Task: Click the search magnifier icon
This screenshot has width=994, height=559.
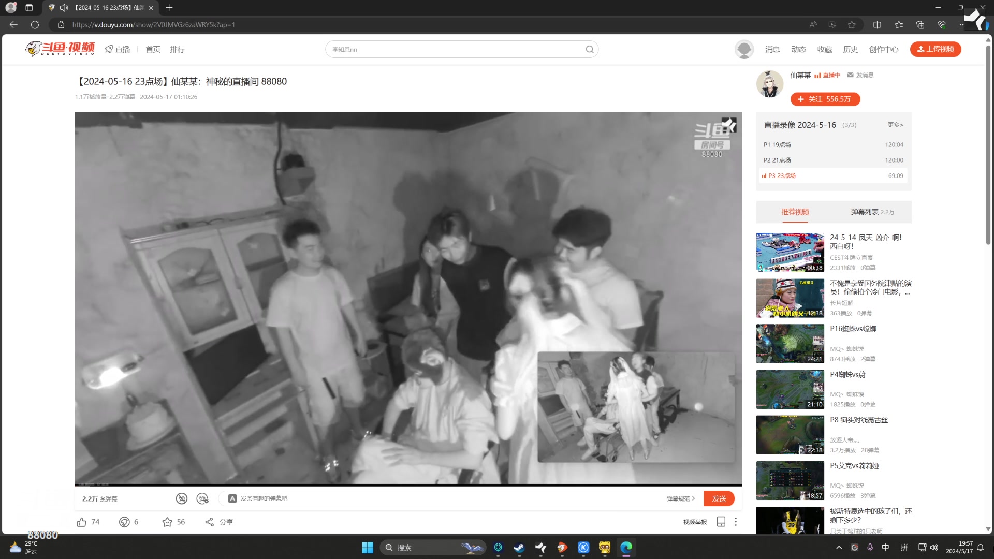Action: coord(590,49)
